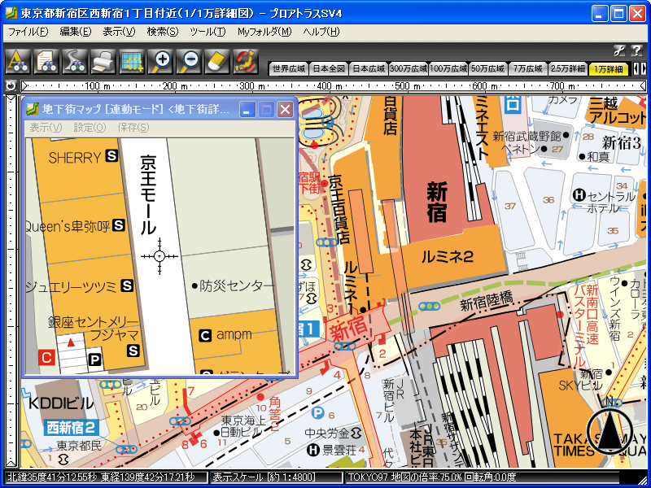This screenshot has height=488, width=651.
Task: Click the zoom out magnifier (minus)
Action: [x=189, y=62]
